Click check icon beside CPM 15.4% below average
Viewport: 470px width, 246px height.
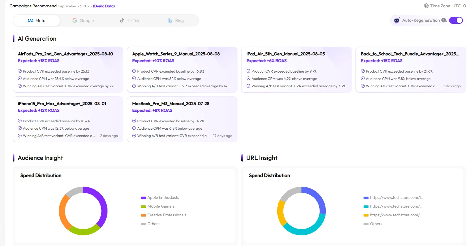tap(20, 79)
